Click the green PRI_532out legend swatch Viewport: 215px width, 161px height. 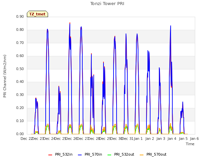pos(110,155)
